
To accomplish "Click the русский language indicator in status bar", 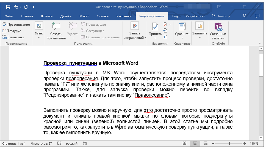I will pyautogui.click(x=71, y=143).
